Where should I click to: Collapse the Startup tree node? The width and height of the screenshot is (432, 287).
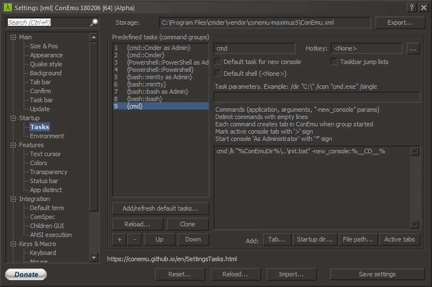[13, 118]
